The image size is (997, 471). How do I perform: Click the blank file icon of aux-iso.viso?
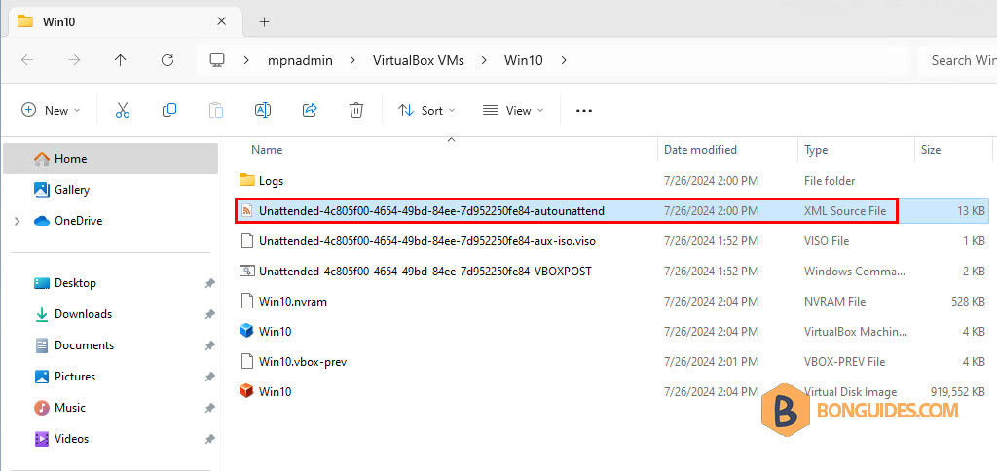coord(246,241)
